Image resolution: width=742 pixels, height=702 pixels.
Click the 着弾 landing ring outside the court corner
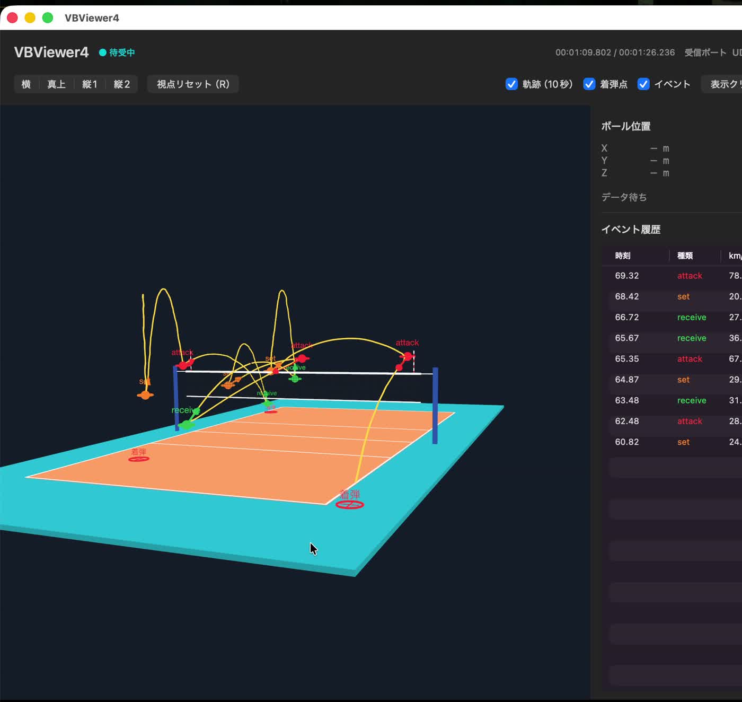click(350, 505)
